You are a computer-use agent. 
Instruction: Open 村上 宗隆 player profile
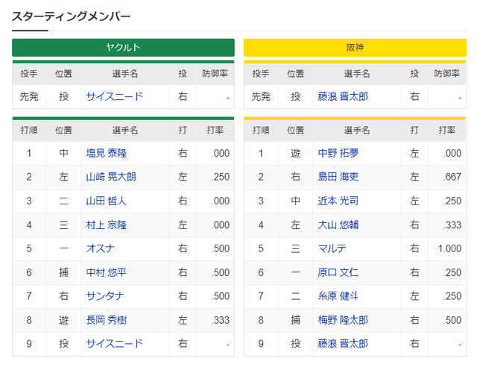pyautogui.click(x=106, y=225)
